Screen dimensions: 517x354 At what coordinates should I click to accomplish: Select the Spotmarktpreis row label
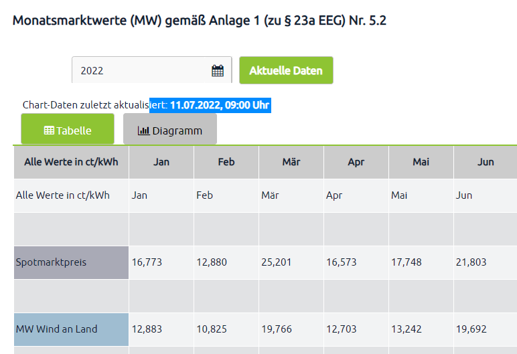[71, 262]
